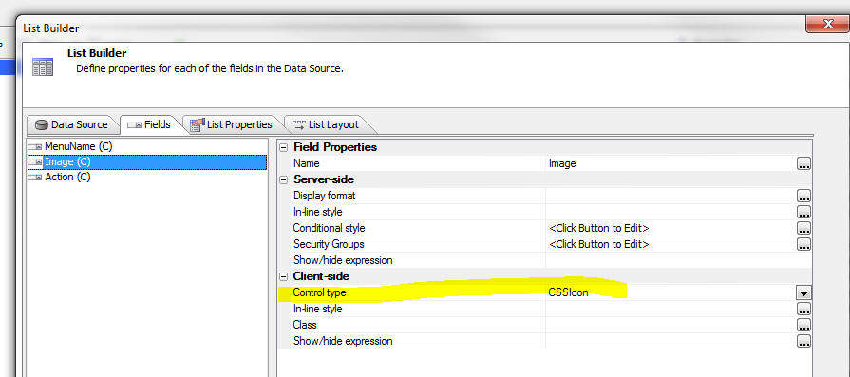Viewport: 850px width, 377px height.
Task: Click the List Builder grid icon
Action: tap(43, 66)
